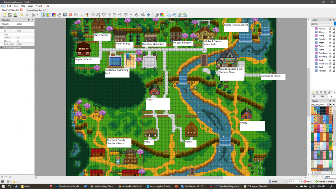336x189 pixels.
Task: Select the Insert Rectangle object tool
Action: click(x=104, y=15)
